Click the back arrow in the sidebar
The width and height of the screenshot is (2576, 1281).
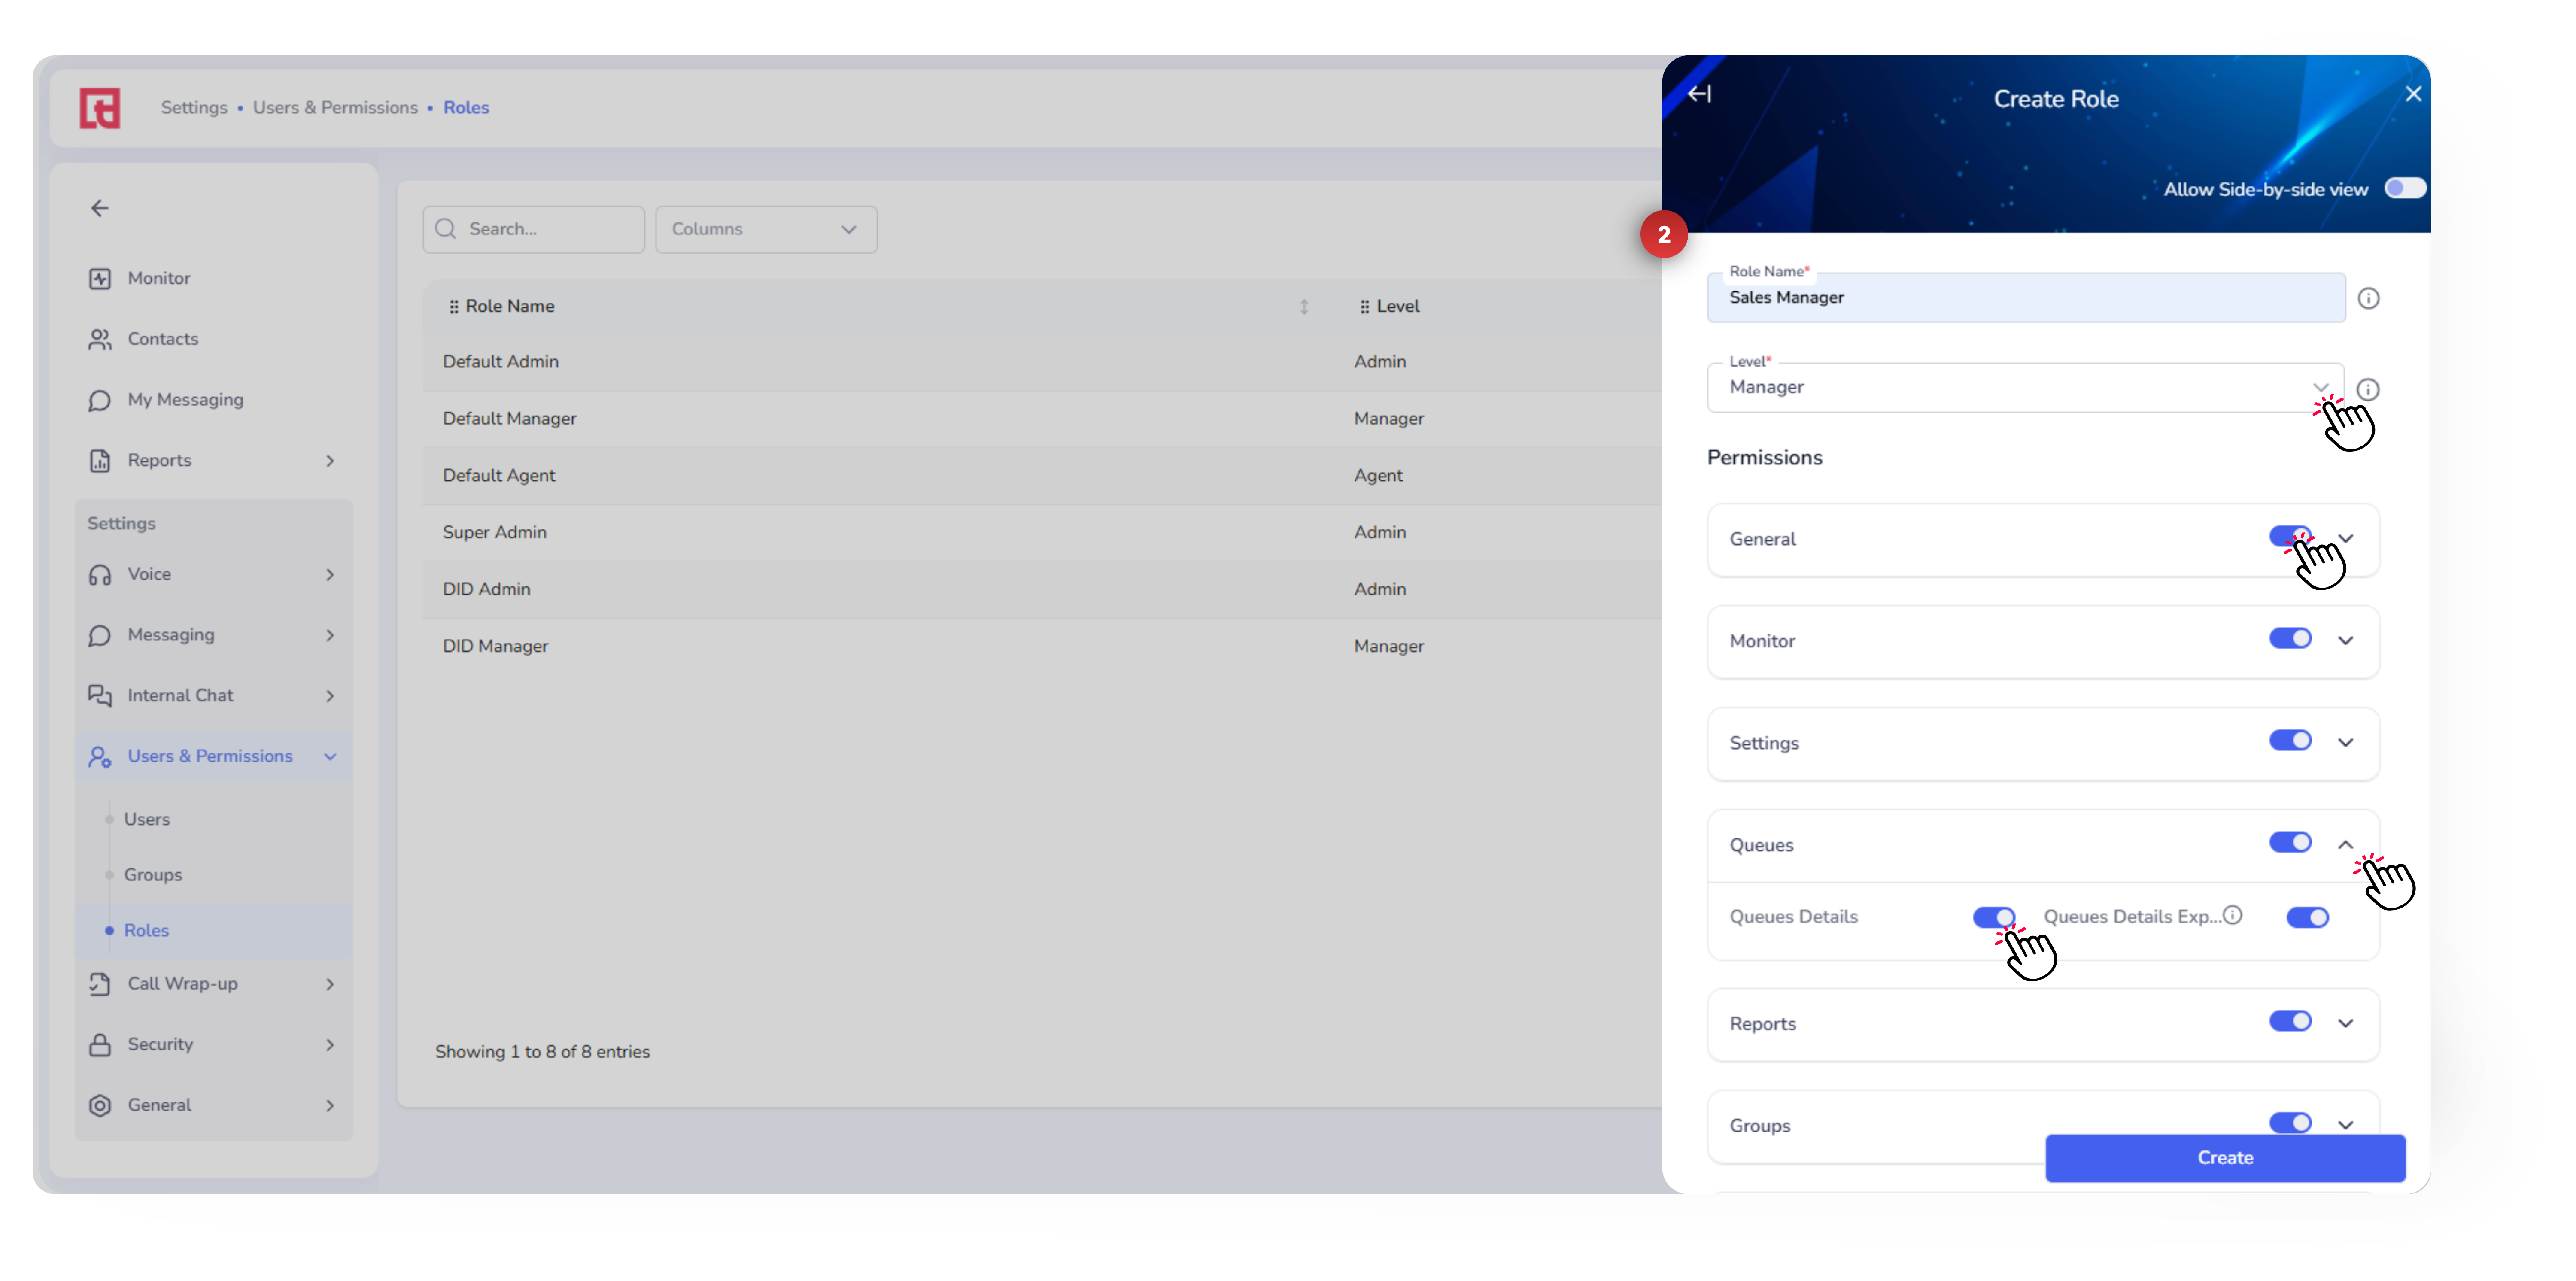click(100, 208)
